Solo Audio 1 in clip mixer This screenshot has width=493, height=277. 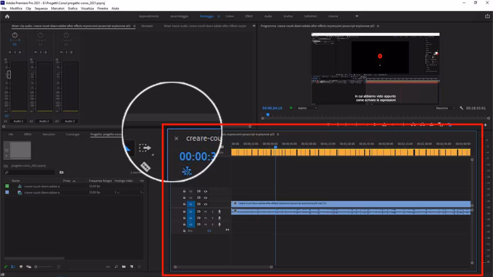(x=15, y=52)
